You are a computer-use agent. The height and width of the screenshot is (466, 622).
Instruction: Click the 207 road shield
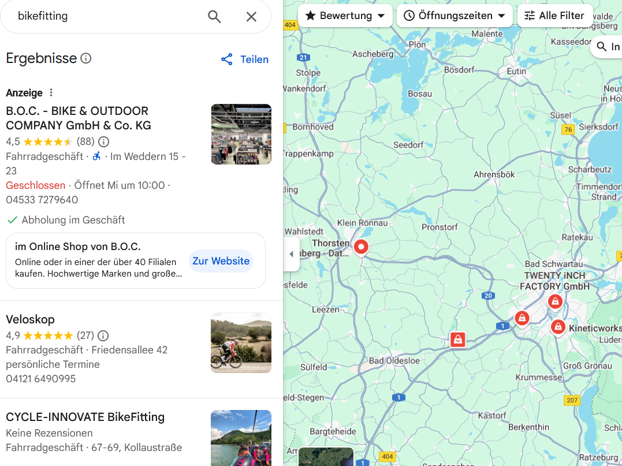point(572,400)
